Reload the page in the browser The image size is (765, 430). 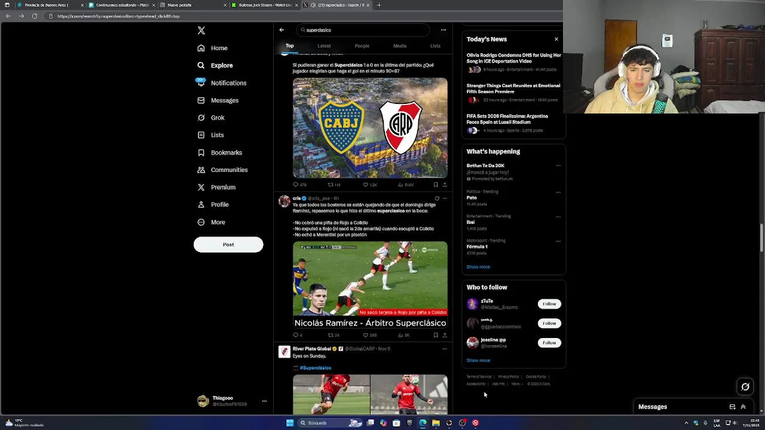coord(35,16)
